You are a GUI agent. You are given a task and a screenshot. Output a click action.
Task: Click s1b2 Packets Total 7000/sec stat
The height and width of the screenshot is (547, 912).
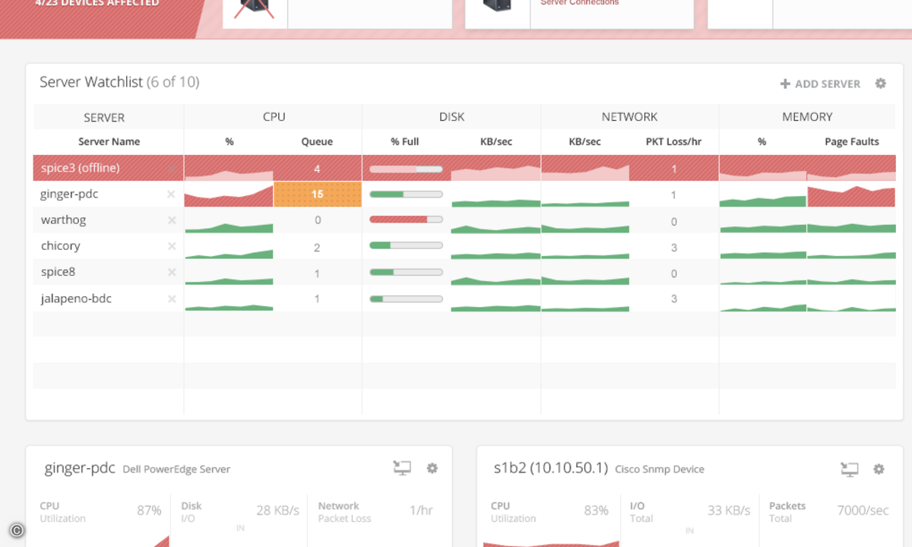coord(828,512)
